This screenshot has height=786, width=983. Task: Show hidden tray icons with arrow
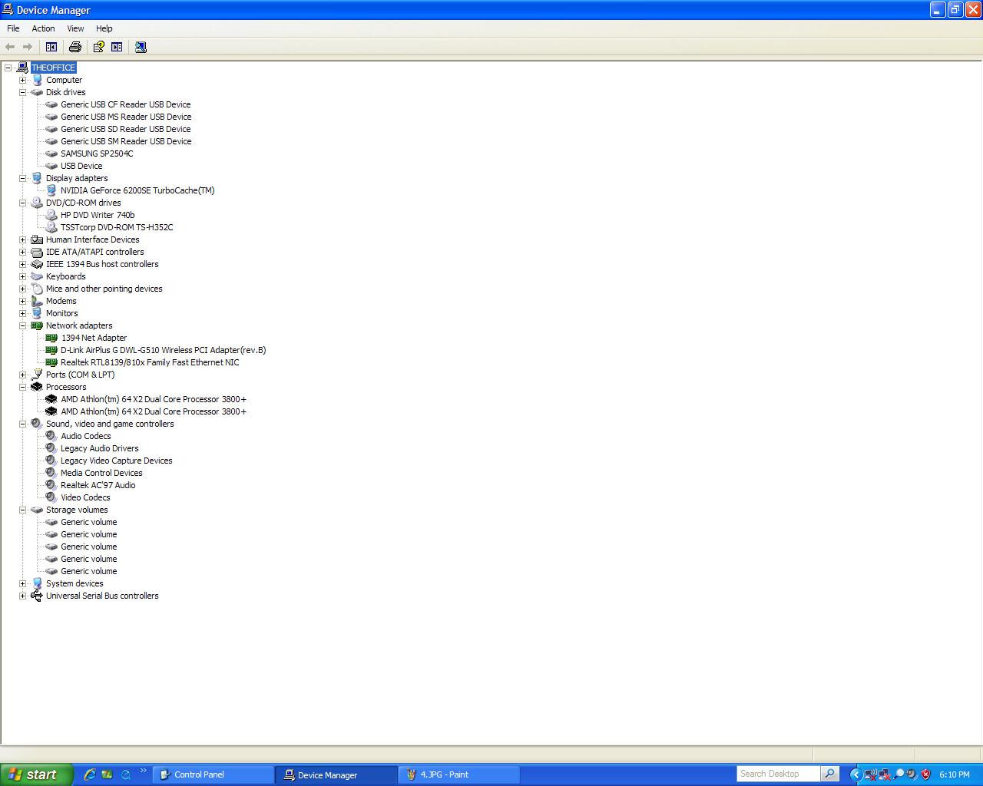tap(855, 774)
